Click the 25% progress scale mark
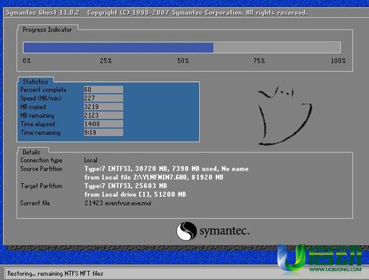Image resolution: width=369 pixels, height=280 pixels. [x=106, y=61]
